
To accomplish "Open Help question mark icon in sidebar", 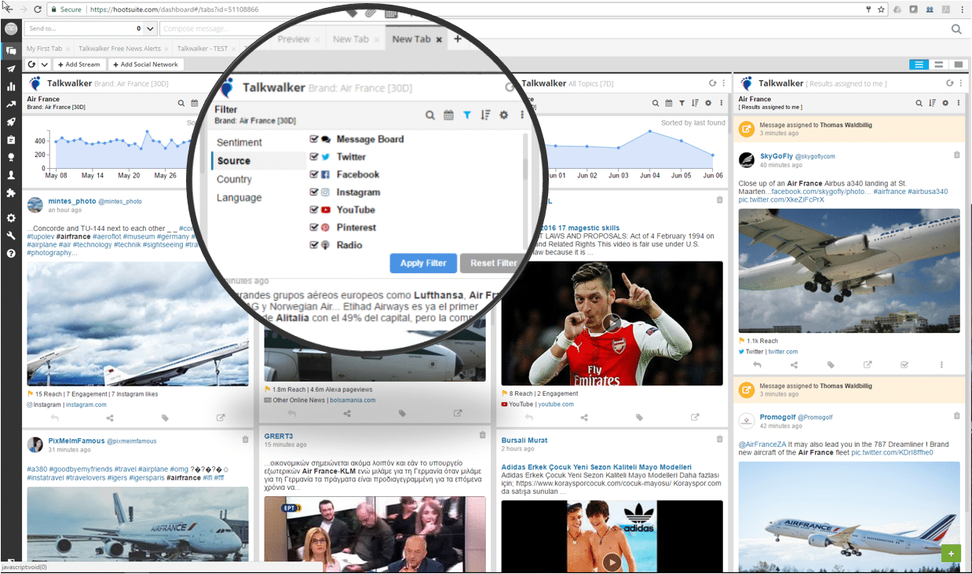I will [x=11, y=254].
